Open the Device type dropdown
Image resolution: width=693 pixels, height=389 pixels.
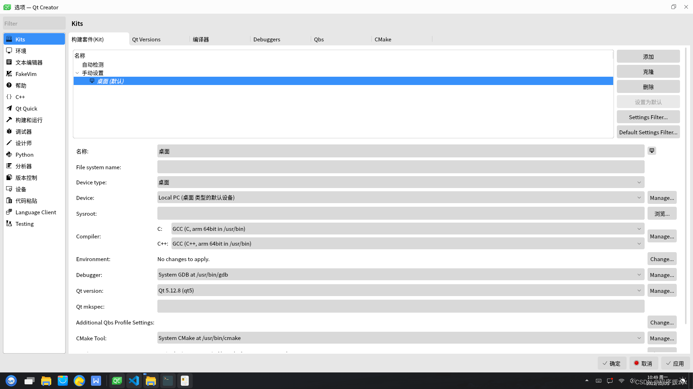pyautogui.click(x=401, y=182)
